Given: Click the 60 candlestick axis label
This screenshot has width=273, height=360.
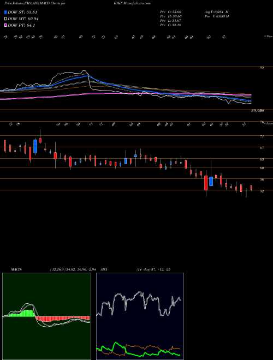Looking at the screenshot, I should (x=262, y=168).
